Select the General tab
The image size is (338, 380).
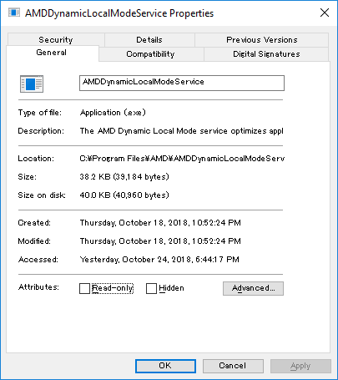point(52,53)
